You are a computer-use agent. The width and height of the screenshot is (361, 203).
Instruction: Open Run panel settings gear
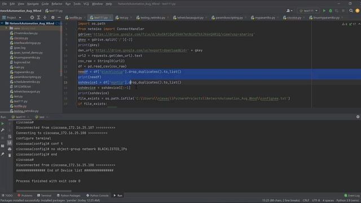358,117
